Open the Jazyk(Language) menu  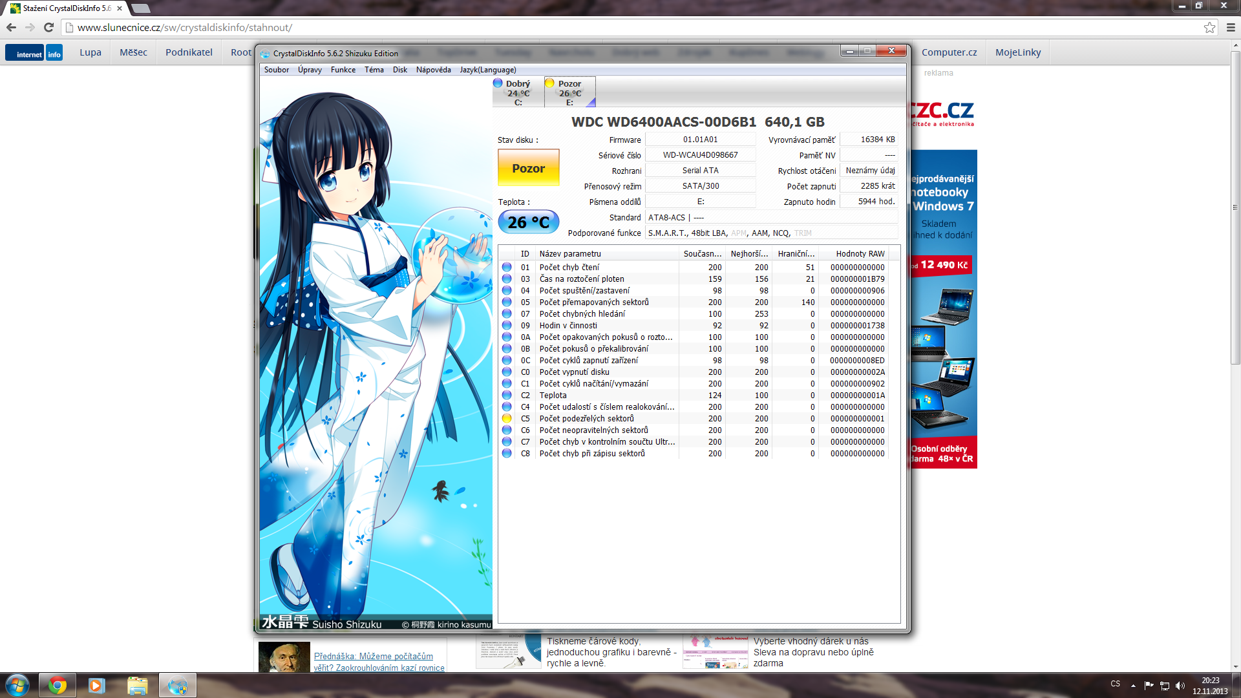(487, 70)
